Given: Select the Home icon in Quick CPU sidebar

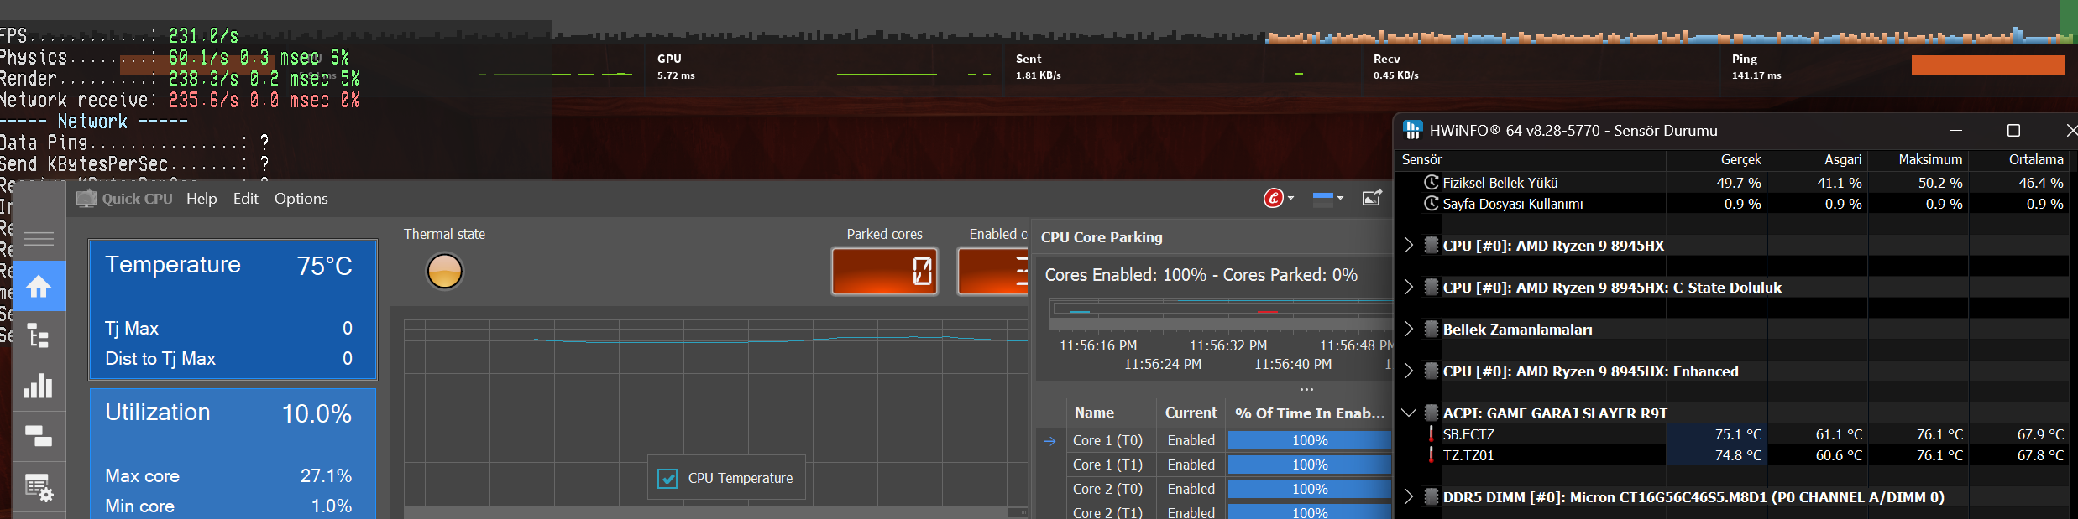Looking at the screenshot, I should click(39, 287).
